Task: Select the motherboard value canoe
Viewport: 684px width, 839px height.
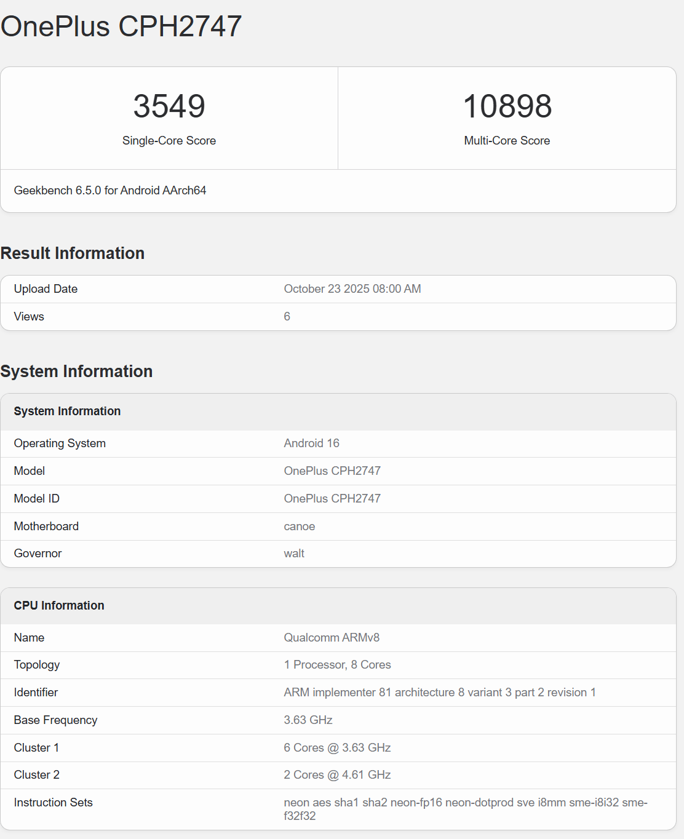Action: (300, 526)
